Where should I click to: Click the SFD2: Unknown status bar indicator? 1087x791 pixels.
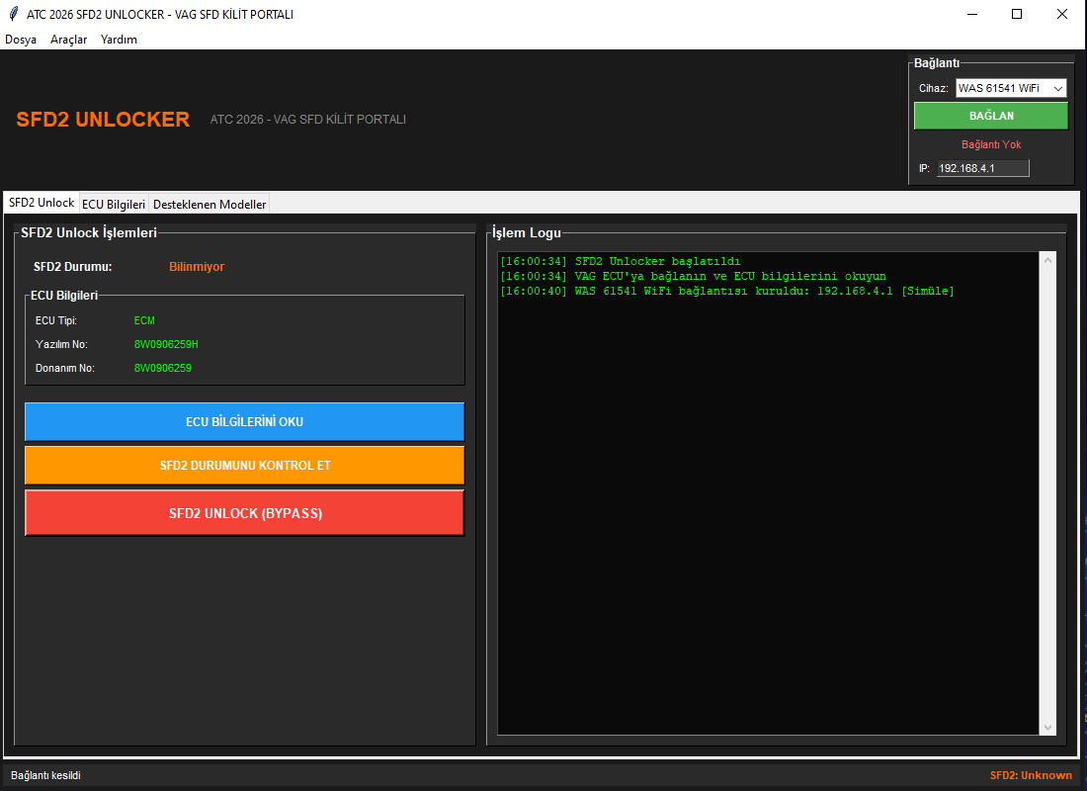click(x=1031, y=775)
